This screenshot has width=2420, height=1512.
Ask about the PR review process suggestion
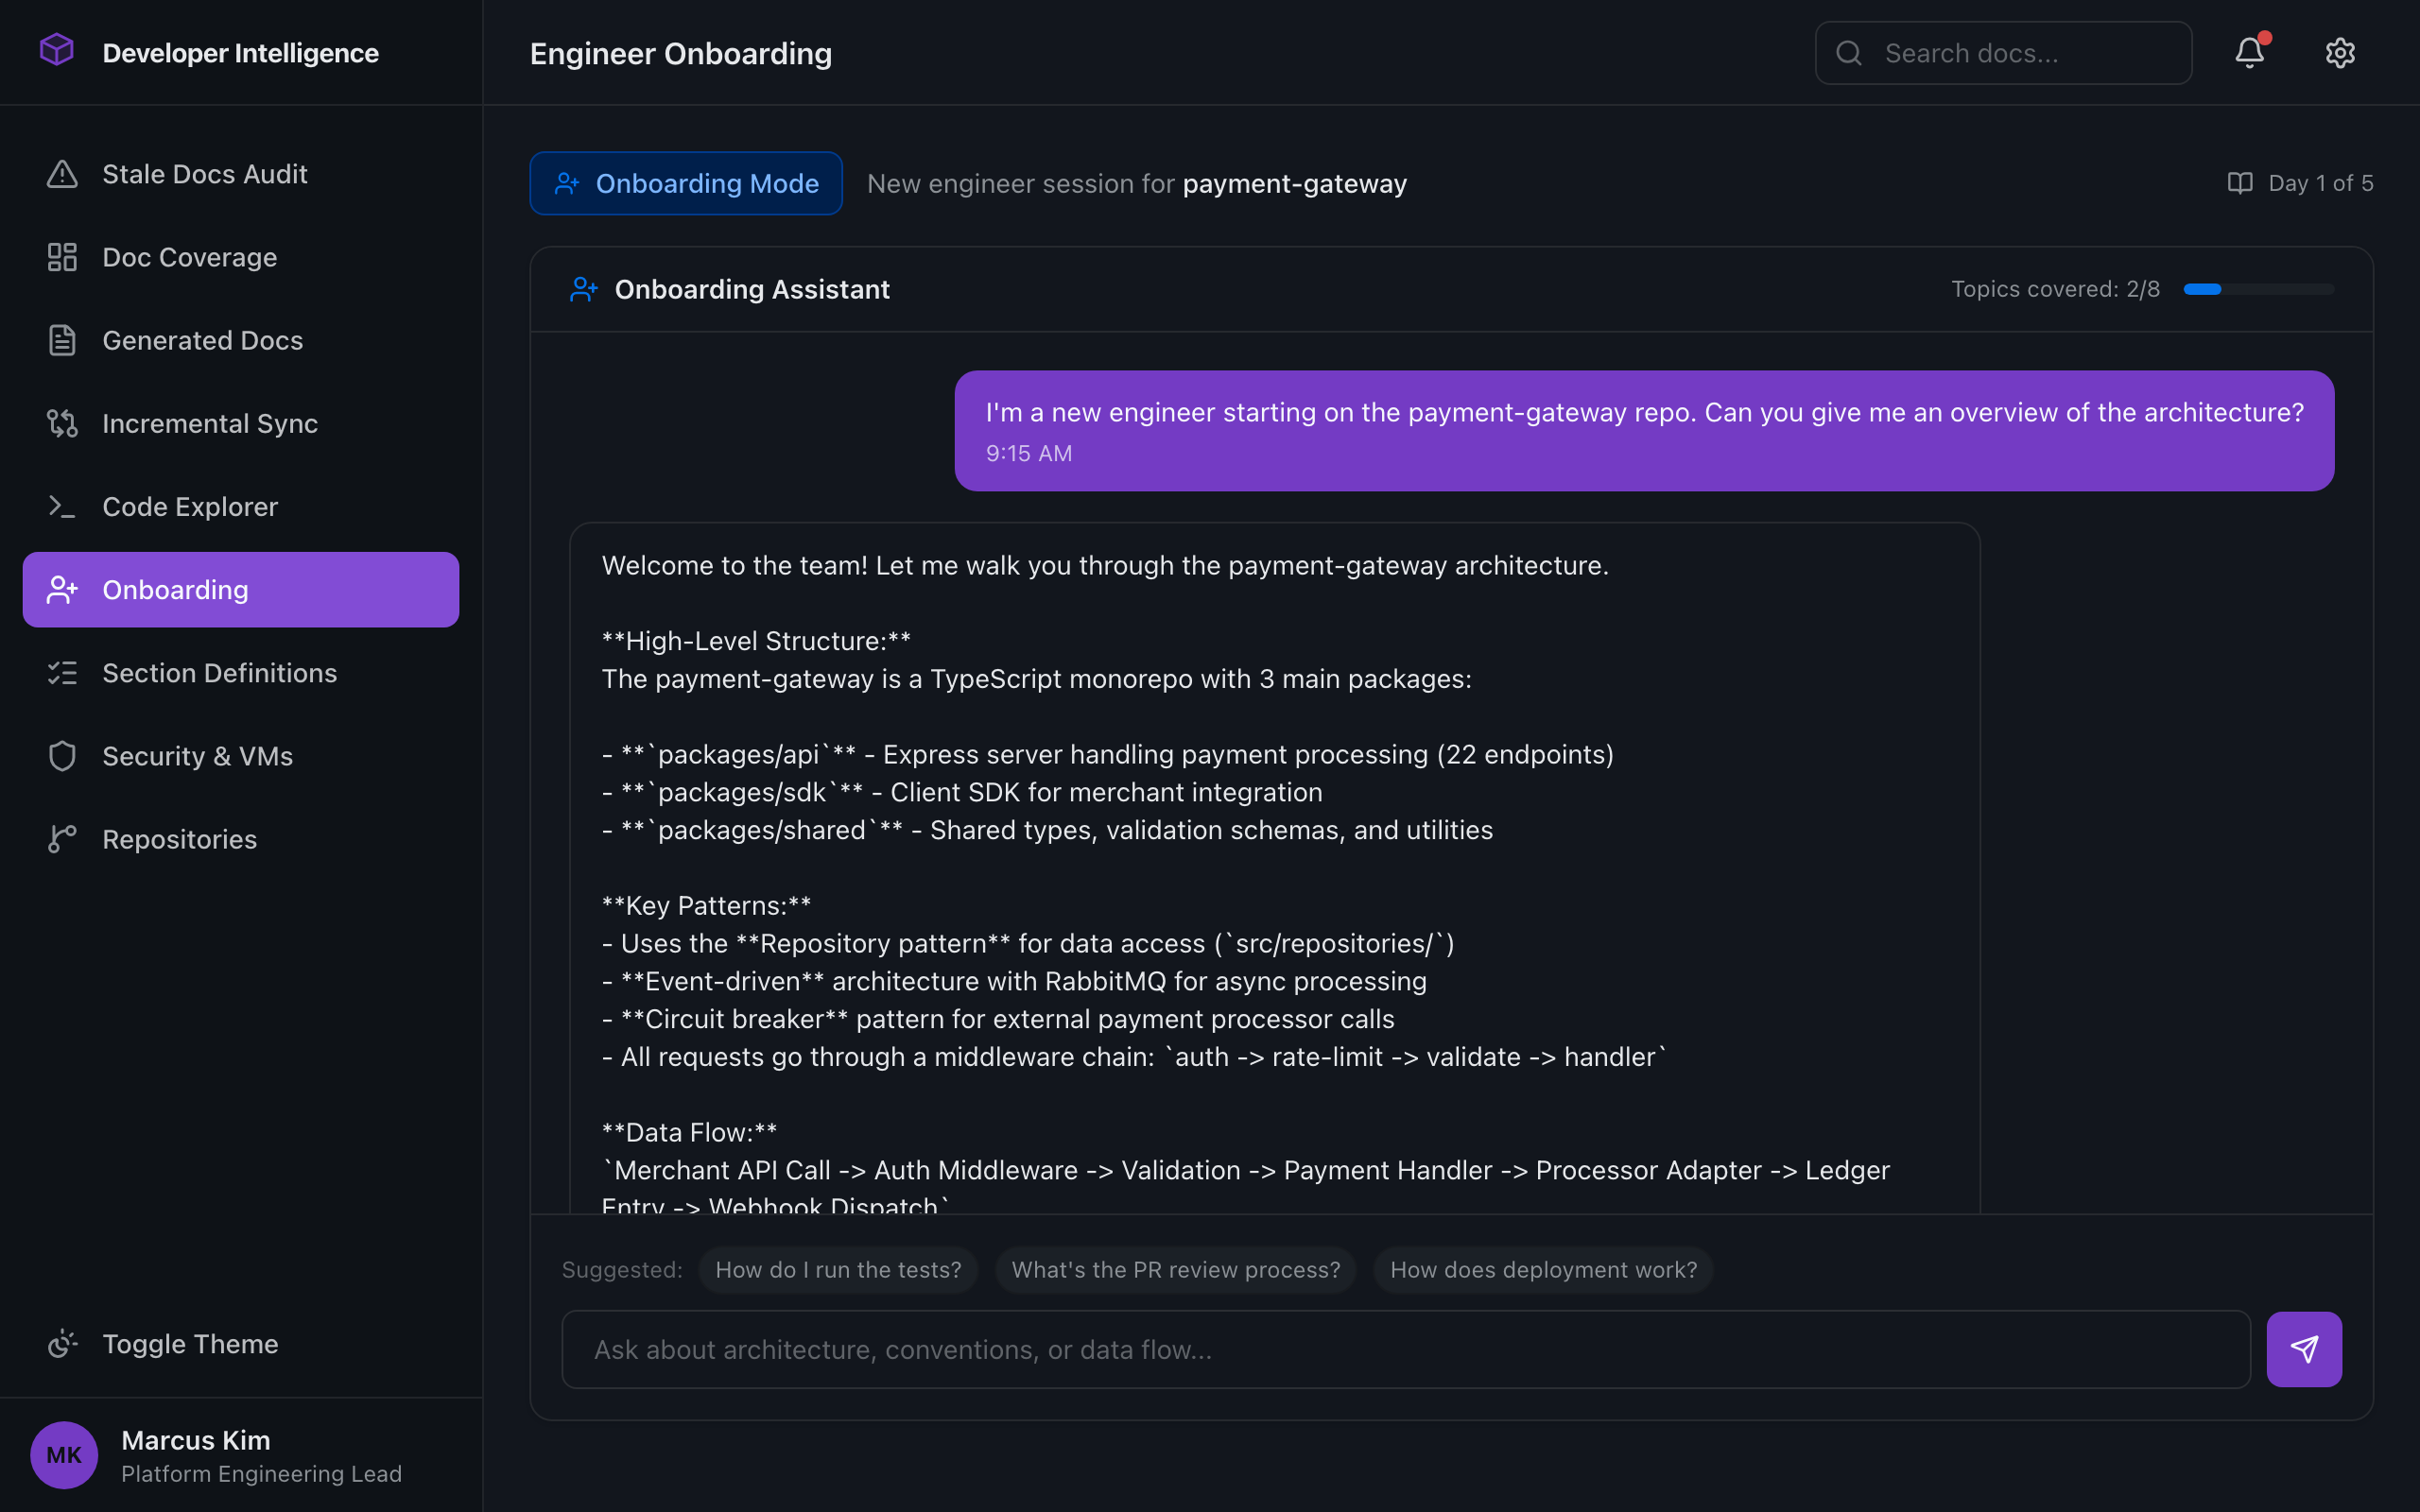1176,1269
